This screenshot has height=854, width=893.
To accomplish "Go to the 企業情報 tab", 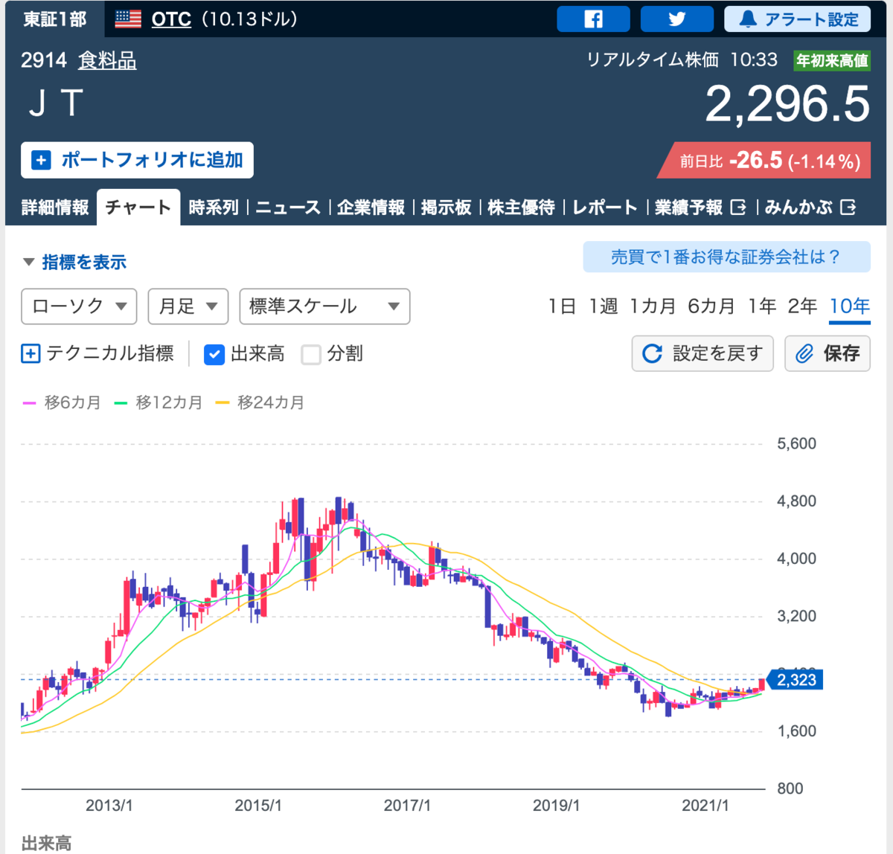I will point(371,208).
